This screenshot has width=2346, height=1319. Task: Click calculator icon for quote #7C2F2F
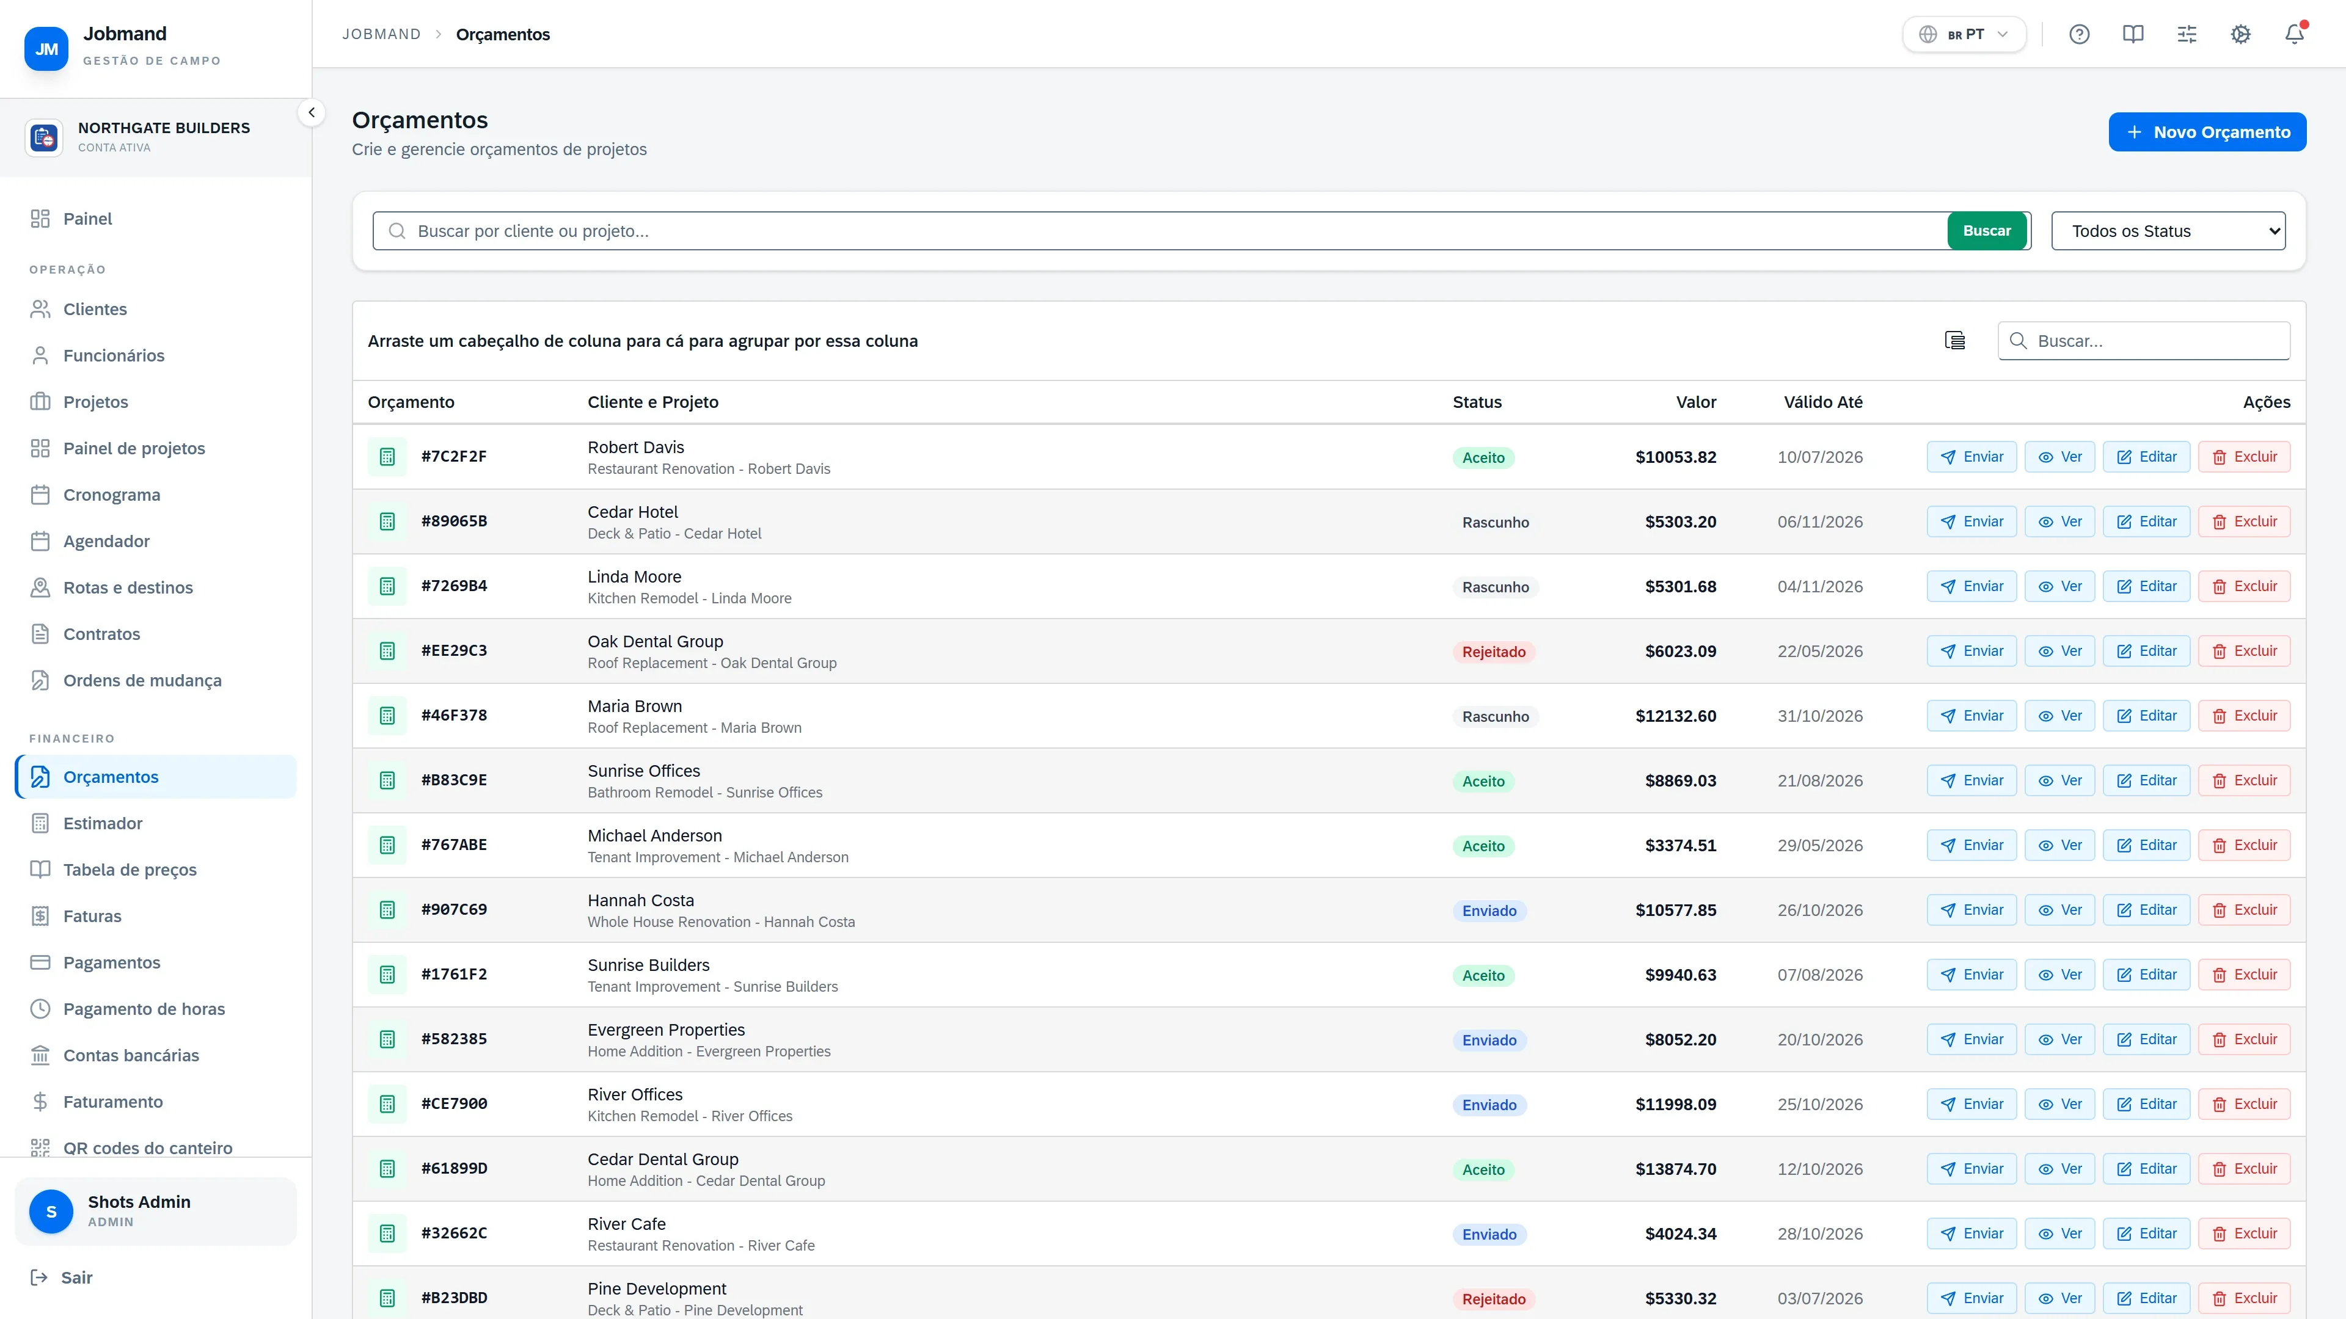tap(387, 457)
